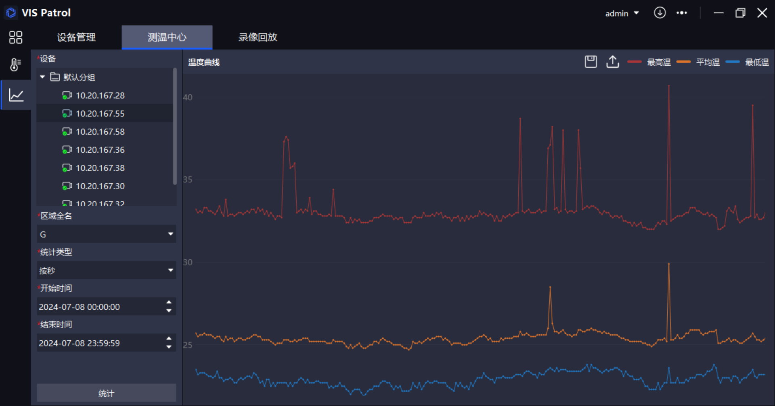Image resolution: width=775 pixels, height=406 pixels.
Task: Open the 统计类型 dropdown showing 按秒
Action: pyautogui.click(x=107, y=270)
